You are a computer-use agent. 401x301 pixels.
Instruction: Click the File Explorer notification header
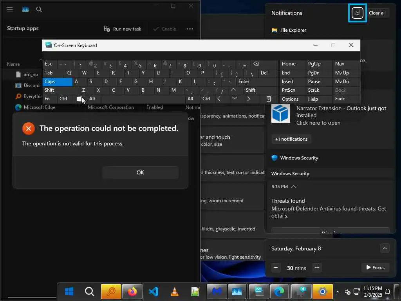tap(289, 30)
